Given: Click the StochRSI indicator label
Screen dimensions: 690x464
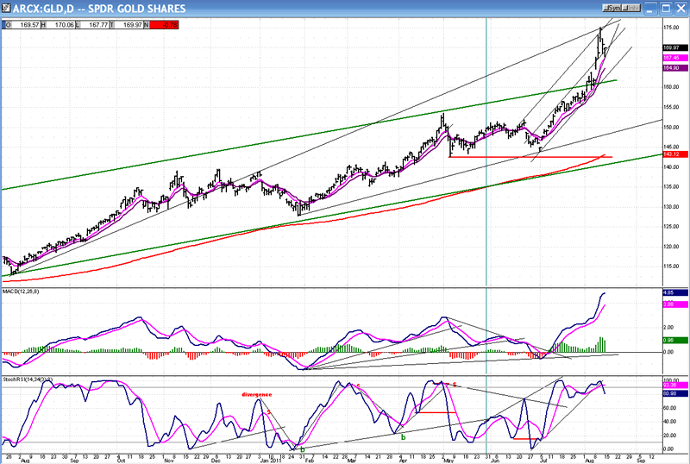Looking at the screenshot, I should tap(28, 379).
